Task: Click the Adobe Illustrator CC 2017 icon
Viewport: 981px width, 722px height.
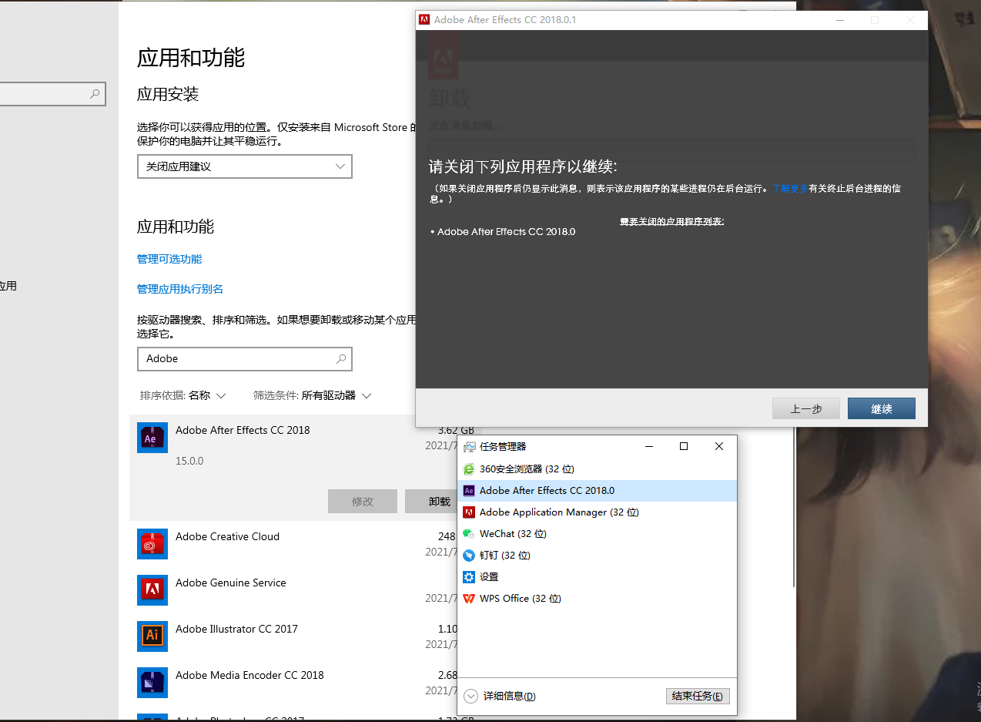Action: coord(152,636)
